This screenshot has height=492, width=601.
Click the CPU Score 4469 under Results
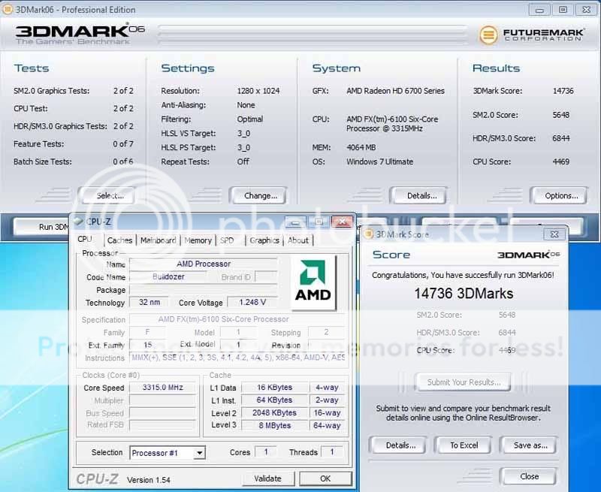tap(560, 161)
